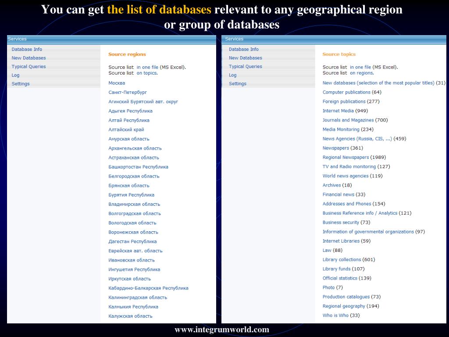449x337 pixels.
Task: Open New databases popular titles topic
Action: (x=378, y=83)
